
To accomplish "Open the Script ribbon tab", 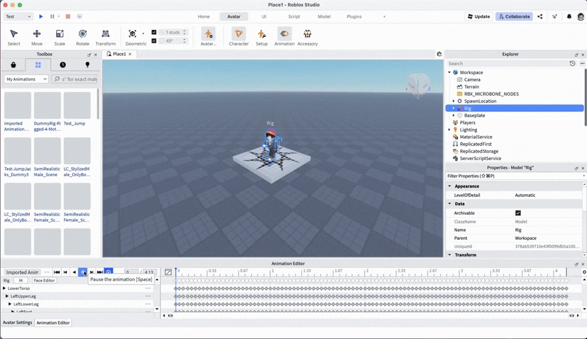I will [294, 17].
